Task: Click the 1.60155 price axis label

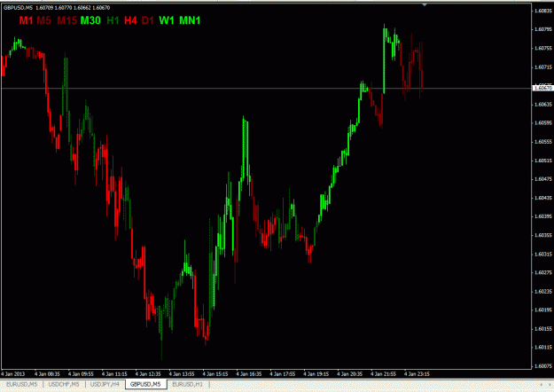Action: coord(543,329)
